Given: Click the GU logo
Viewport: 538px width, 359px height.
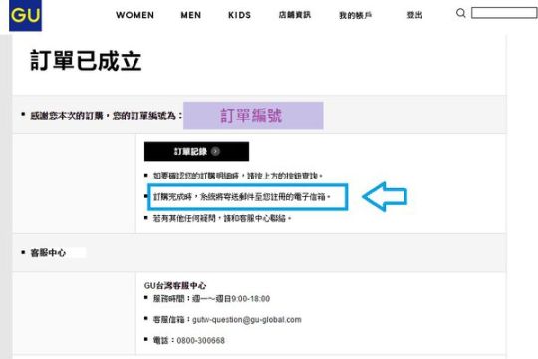Looking at the screenshot, I should 25,16.
